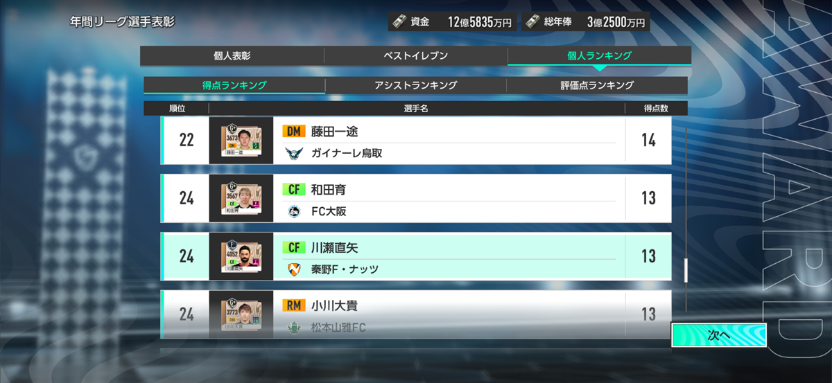Show the 評価点ランキング sub-tab

(x=597, y=85)
